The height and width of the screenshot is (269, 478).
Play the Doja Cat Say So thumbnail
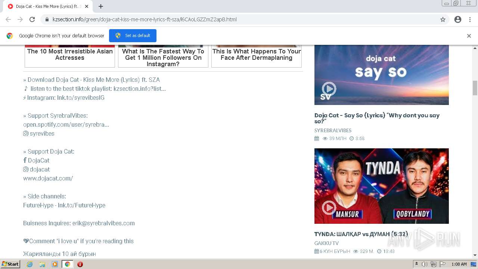382,75
